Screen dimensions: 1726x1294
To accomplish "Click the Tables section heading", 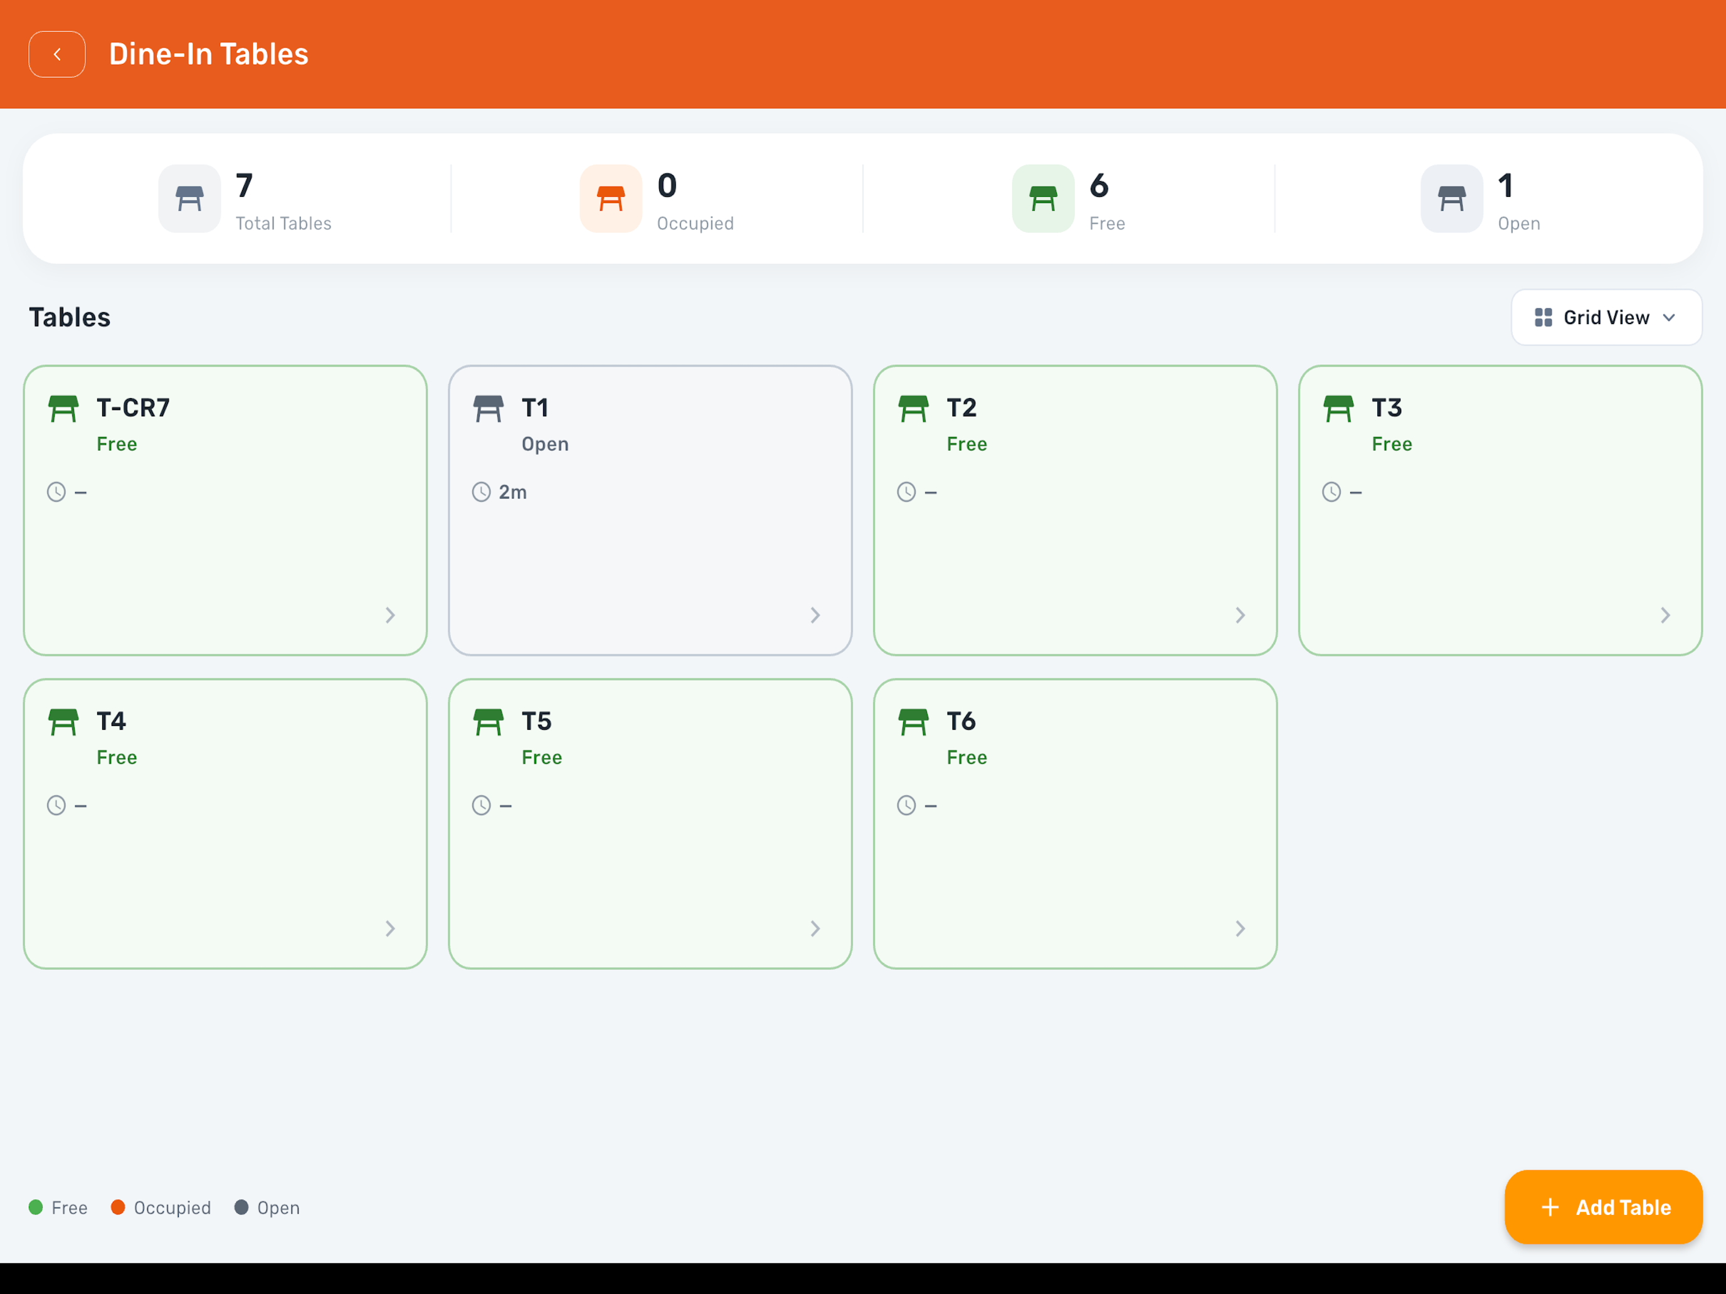I will pyautogui.click(x=70, y=317).
